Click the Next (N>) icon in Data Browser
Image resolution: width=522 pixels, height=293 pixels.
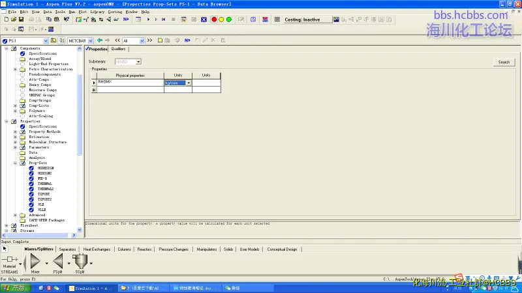tap(187, 40)
